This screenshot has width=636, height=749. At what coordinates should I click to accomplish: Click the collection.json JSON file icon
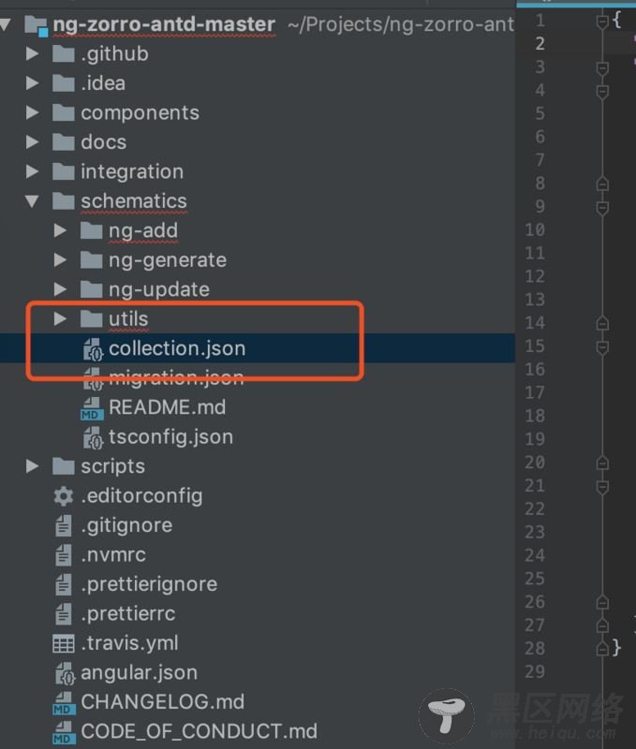click(93, 349)
